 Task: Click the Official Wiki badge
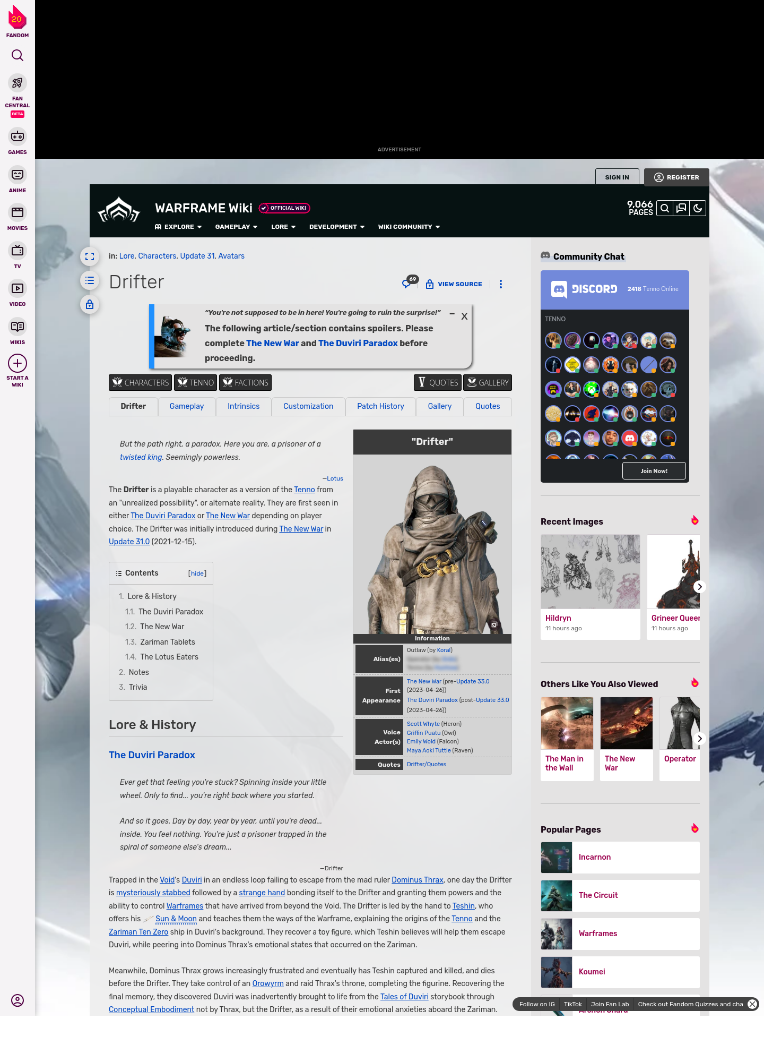point(284,208)
